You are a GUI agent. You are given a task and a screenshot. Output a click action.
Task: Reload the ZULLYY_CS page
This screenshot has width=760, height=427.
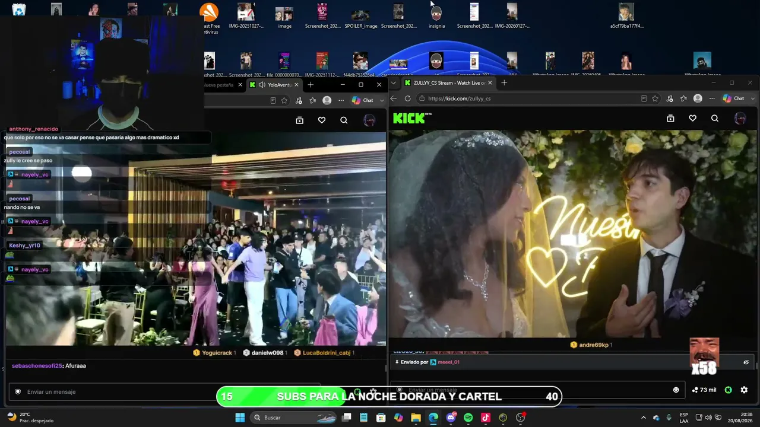pyautogui.click(x=407, y=98)
